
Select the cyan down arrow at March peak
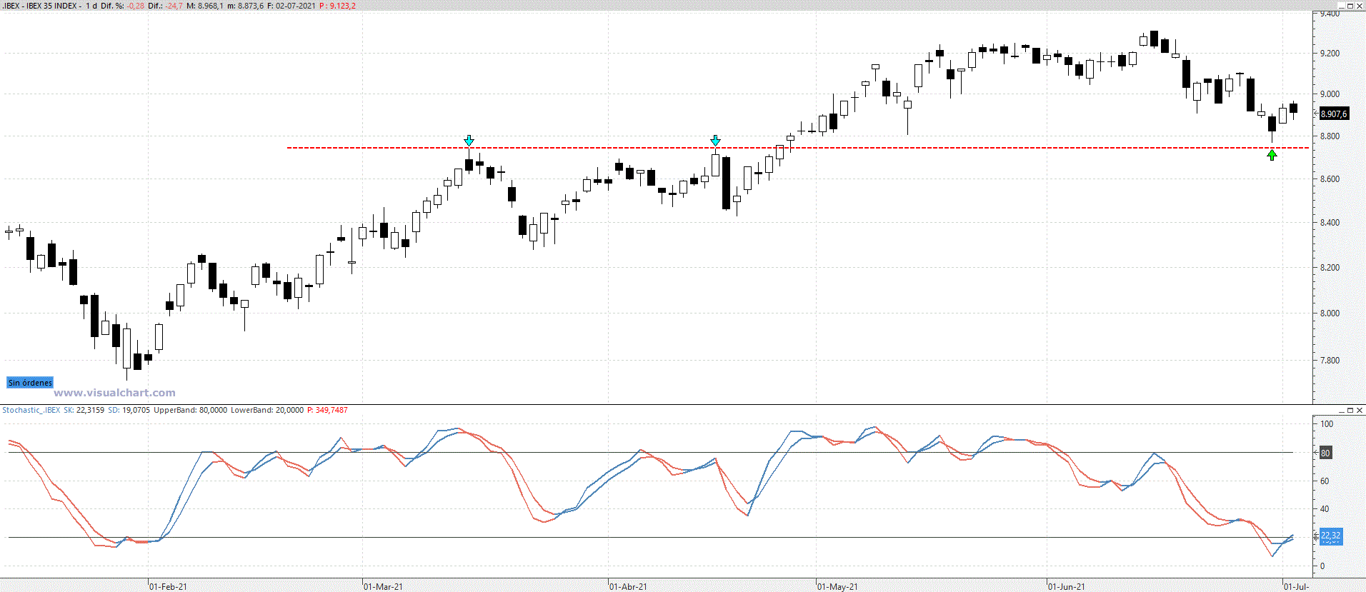469,141
